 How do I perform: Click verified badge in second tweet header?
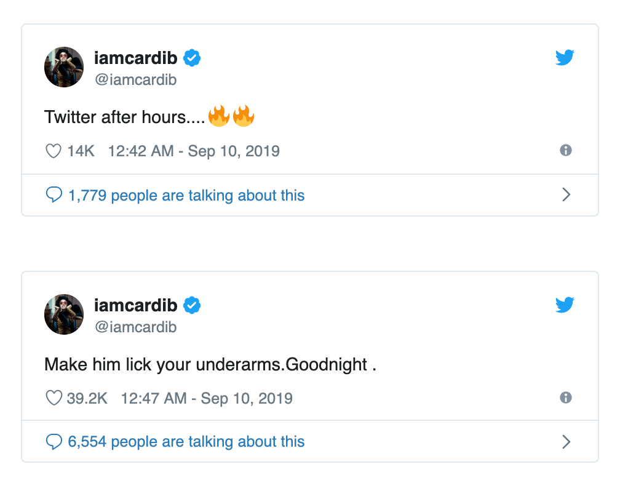tap(192, 305)
